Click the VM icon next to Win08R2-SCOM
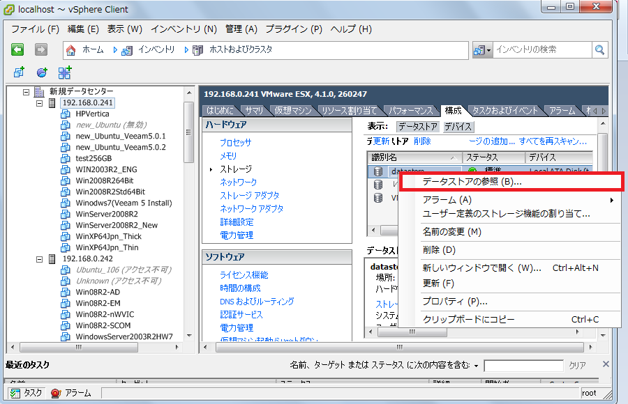 pos(66,325)
